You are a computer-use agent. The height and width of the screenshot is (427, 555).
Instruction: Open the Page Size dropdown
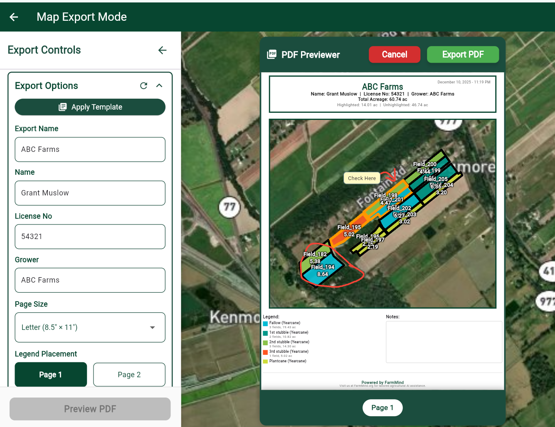coord(90,327)
